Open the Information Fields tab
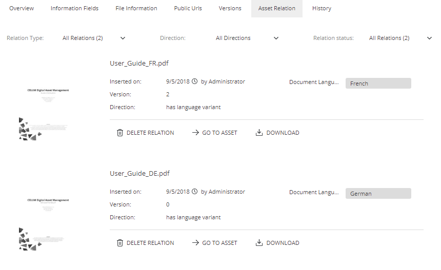 (x=74, y=8)
